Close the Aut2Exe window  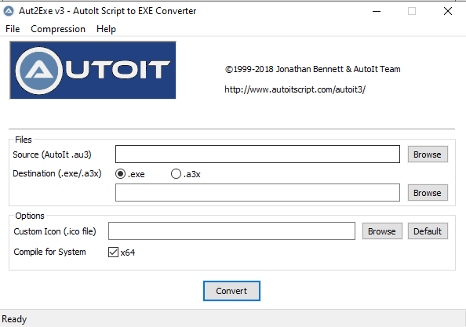448,11
